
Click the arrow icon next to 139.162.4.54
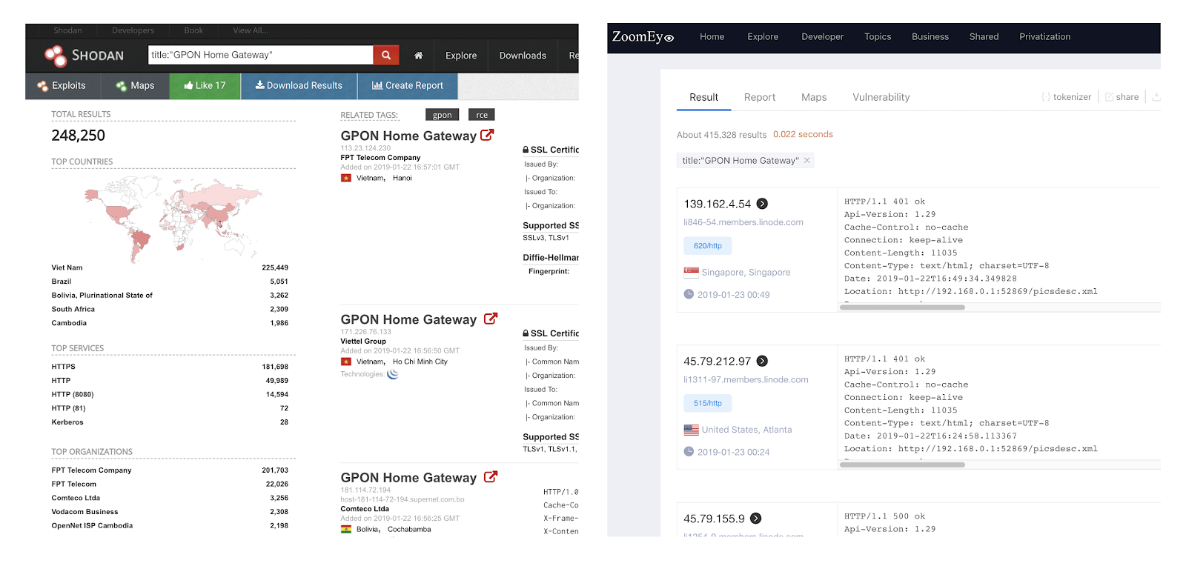[x=762, y=204]
